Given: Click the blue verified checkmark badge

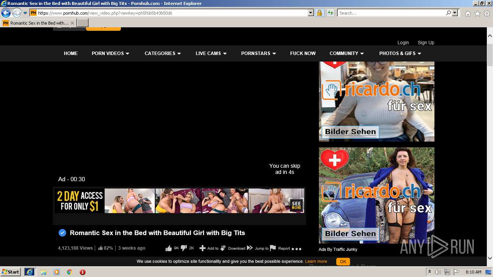Looking at the screenshot, I should point(62,233).
